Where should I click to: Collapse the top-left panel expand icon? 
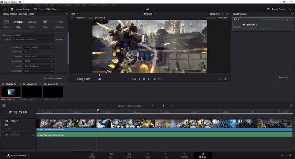pos(5,9)
